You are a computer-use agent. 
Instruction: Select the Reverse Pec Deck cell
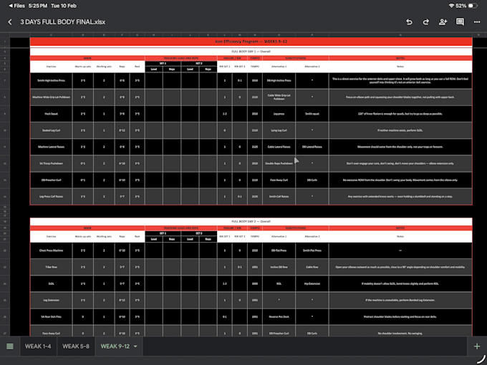279,317
